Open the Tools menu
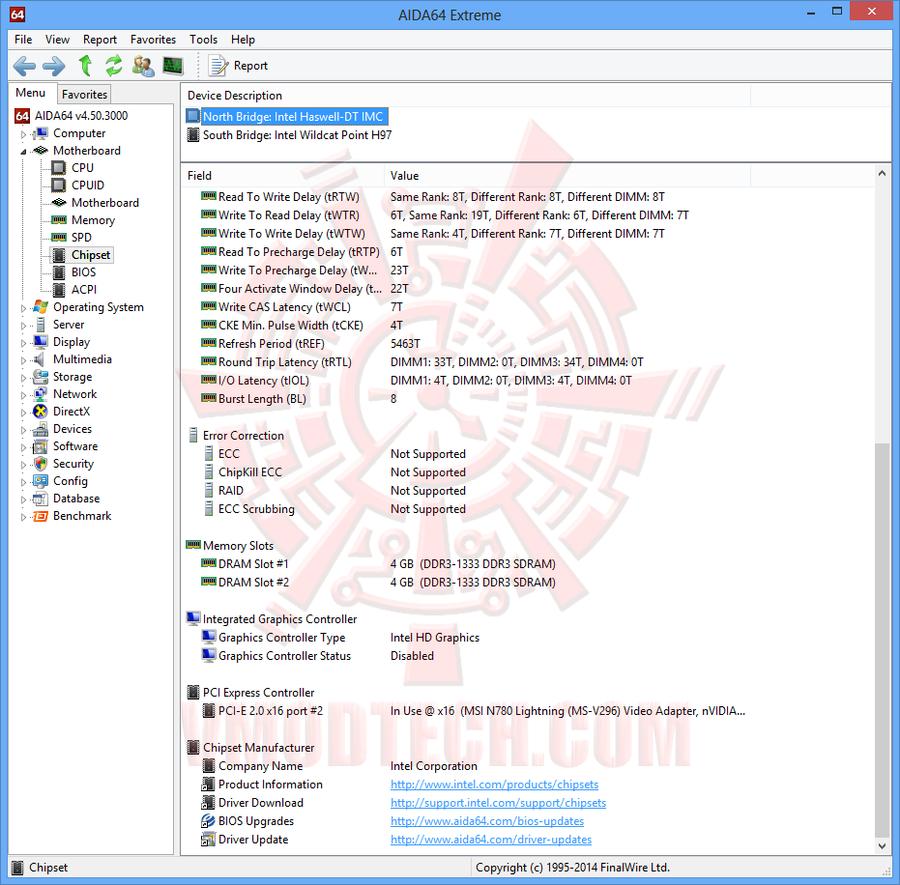 [204, 40]
